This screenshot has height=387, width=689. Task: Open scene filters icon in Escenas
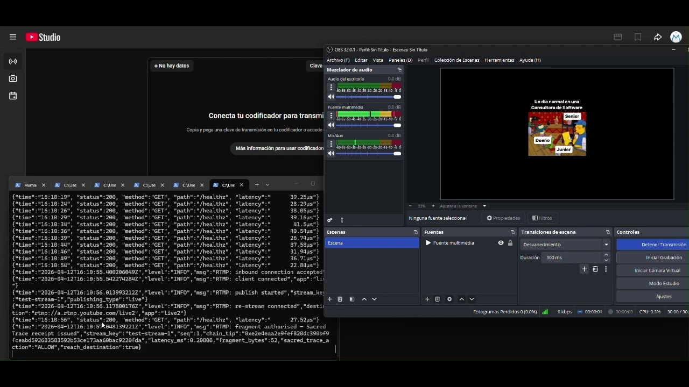tap(352, 299)
